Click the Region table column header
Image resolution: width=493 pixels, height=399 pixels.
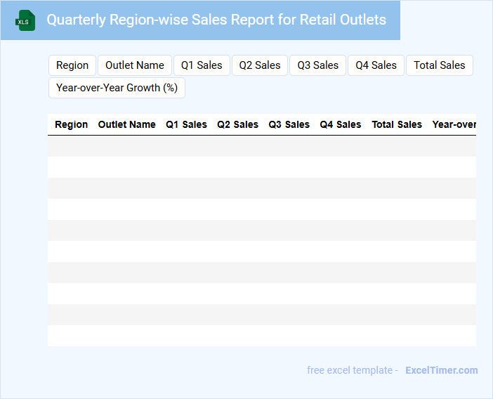pos(72,124)
